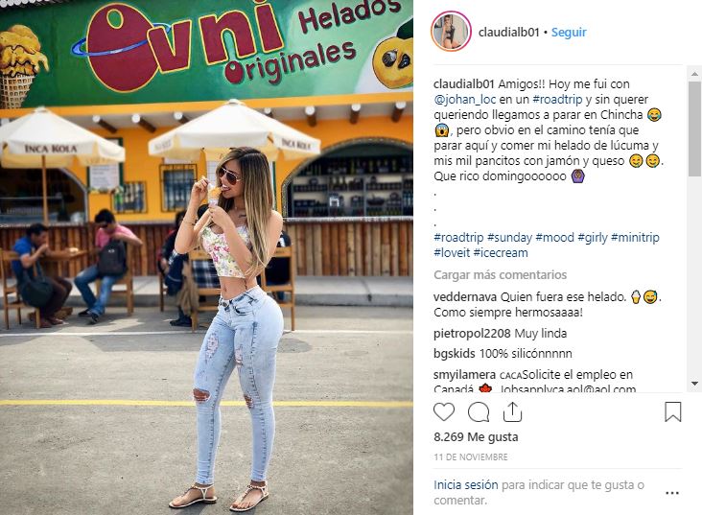The height and width of the screenshot is (515, 702).
Task: Open the claudialb01 profile picture
Action: [451, 32]
